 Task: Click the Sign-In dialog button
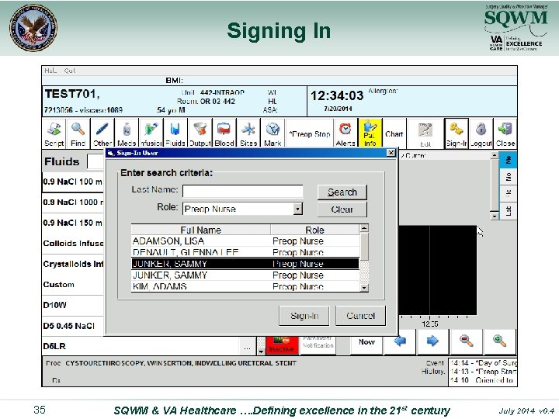[304, 316]
